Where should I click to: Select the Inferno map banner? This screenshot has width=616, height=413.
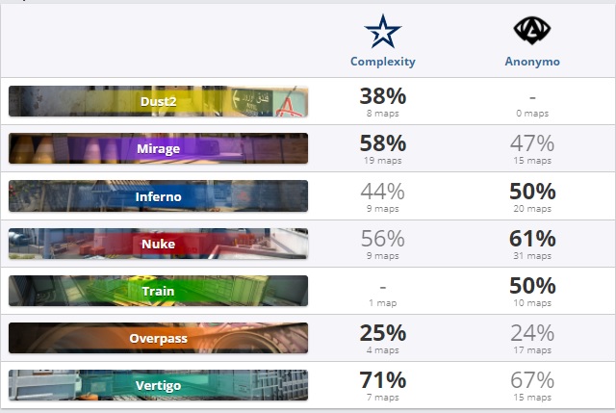point(158,195)
